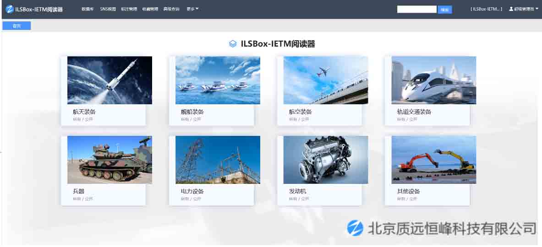
Task: Open the engine image for 发动机
Action: click(x=326, y=160)
